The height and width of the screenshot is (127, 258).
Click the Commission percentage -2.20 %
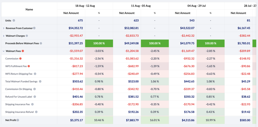(155, 58)
